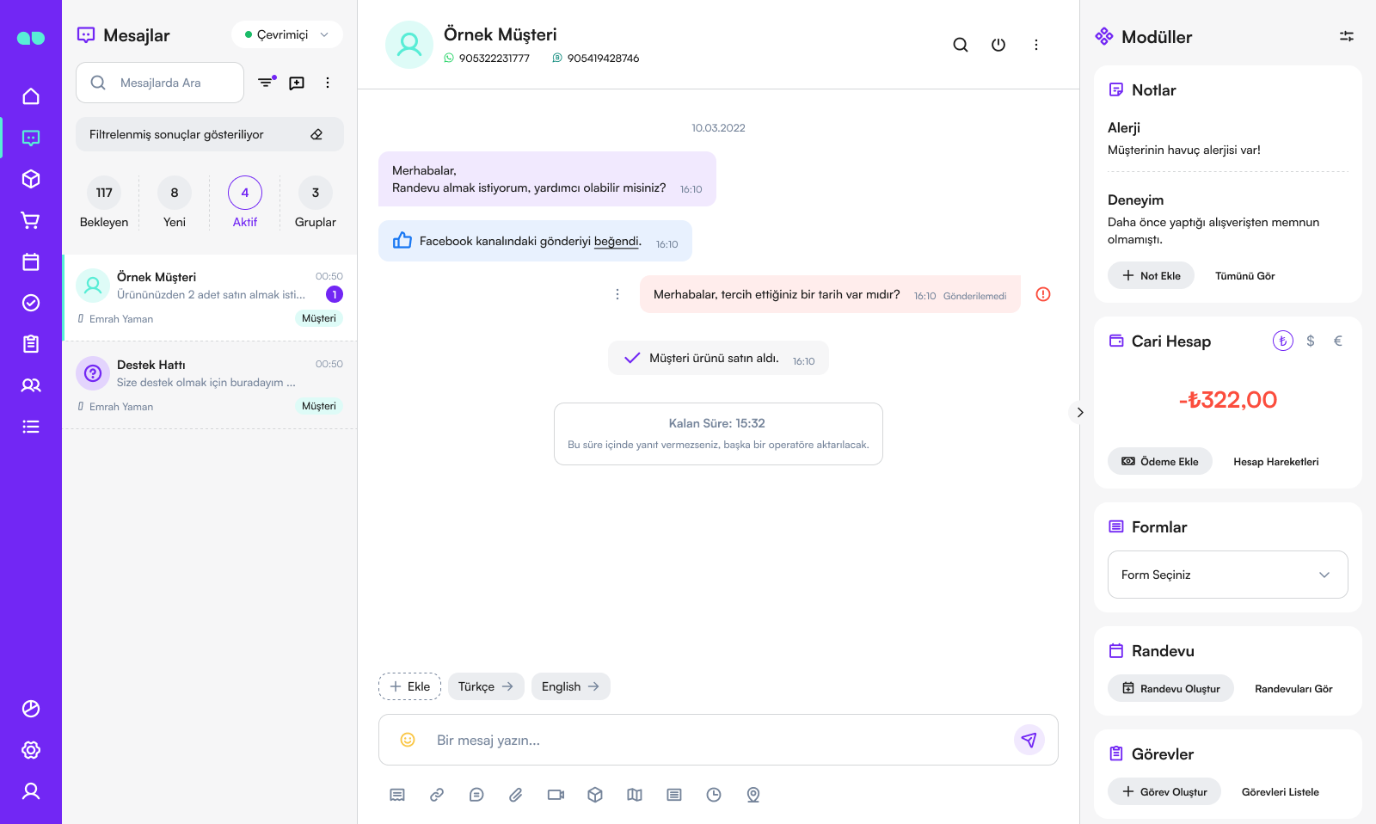Screen dimensions: 1376x824
Task: Switch Cari Hesap to Turkish lira
Action: tap(1282, 341)
